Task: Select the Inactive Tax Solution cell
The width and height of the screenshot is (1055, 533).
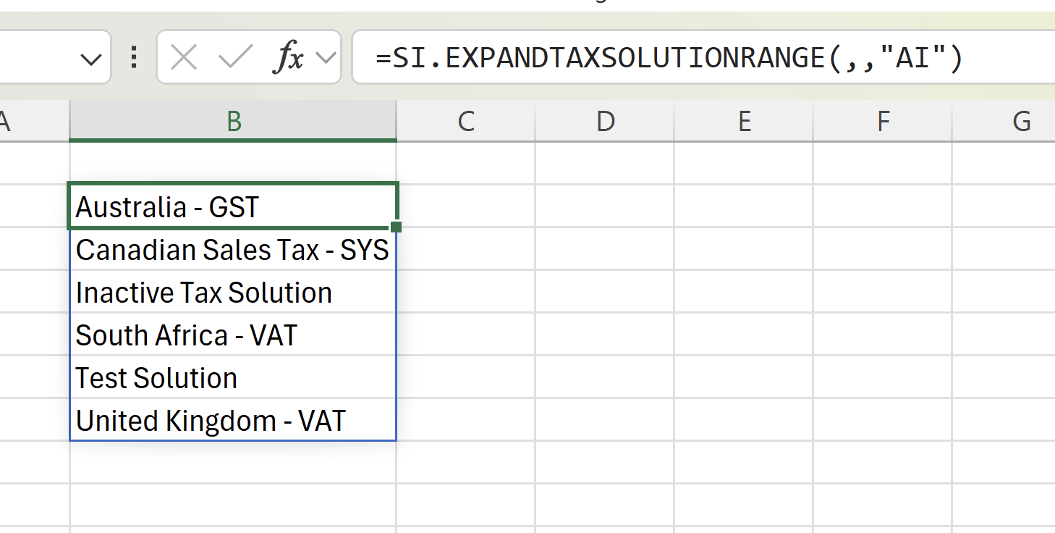Action: (233, 292)
